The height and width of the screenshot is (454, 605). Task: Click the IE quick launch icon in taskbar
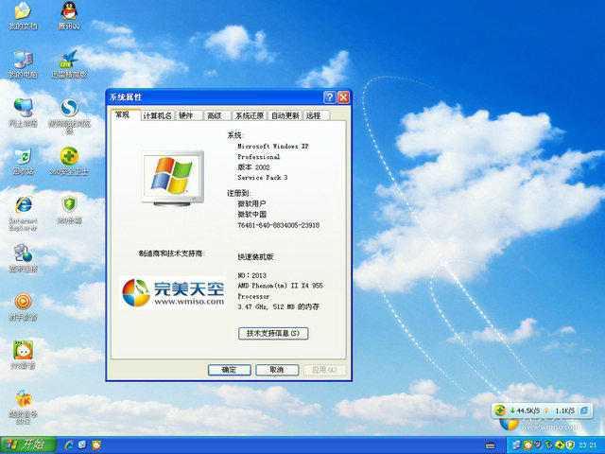(69, 445)
